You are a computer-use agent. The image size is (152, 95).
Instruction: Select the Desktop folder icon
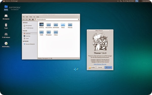click(42, 25)
